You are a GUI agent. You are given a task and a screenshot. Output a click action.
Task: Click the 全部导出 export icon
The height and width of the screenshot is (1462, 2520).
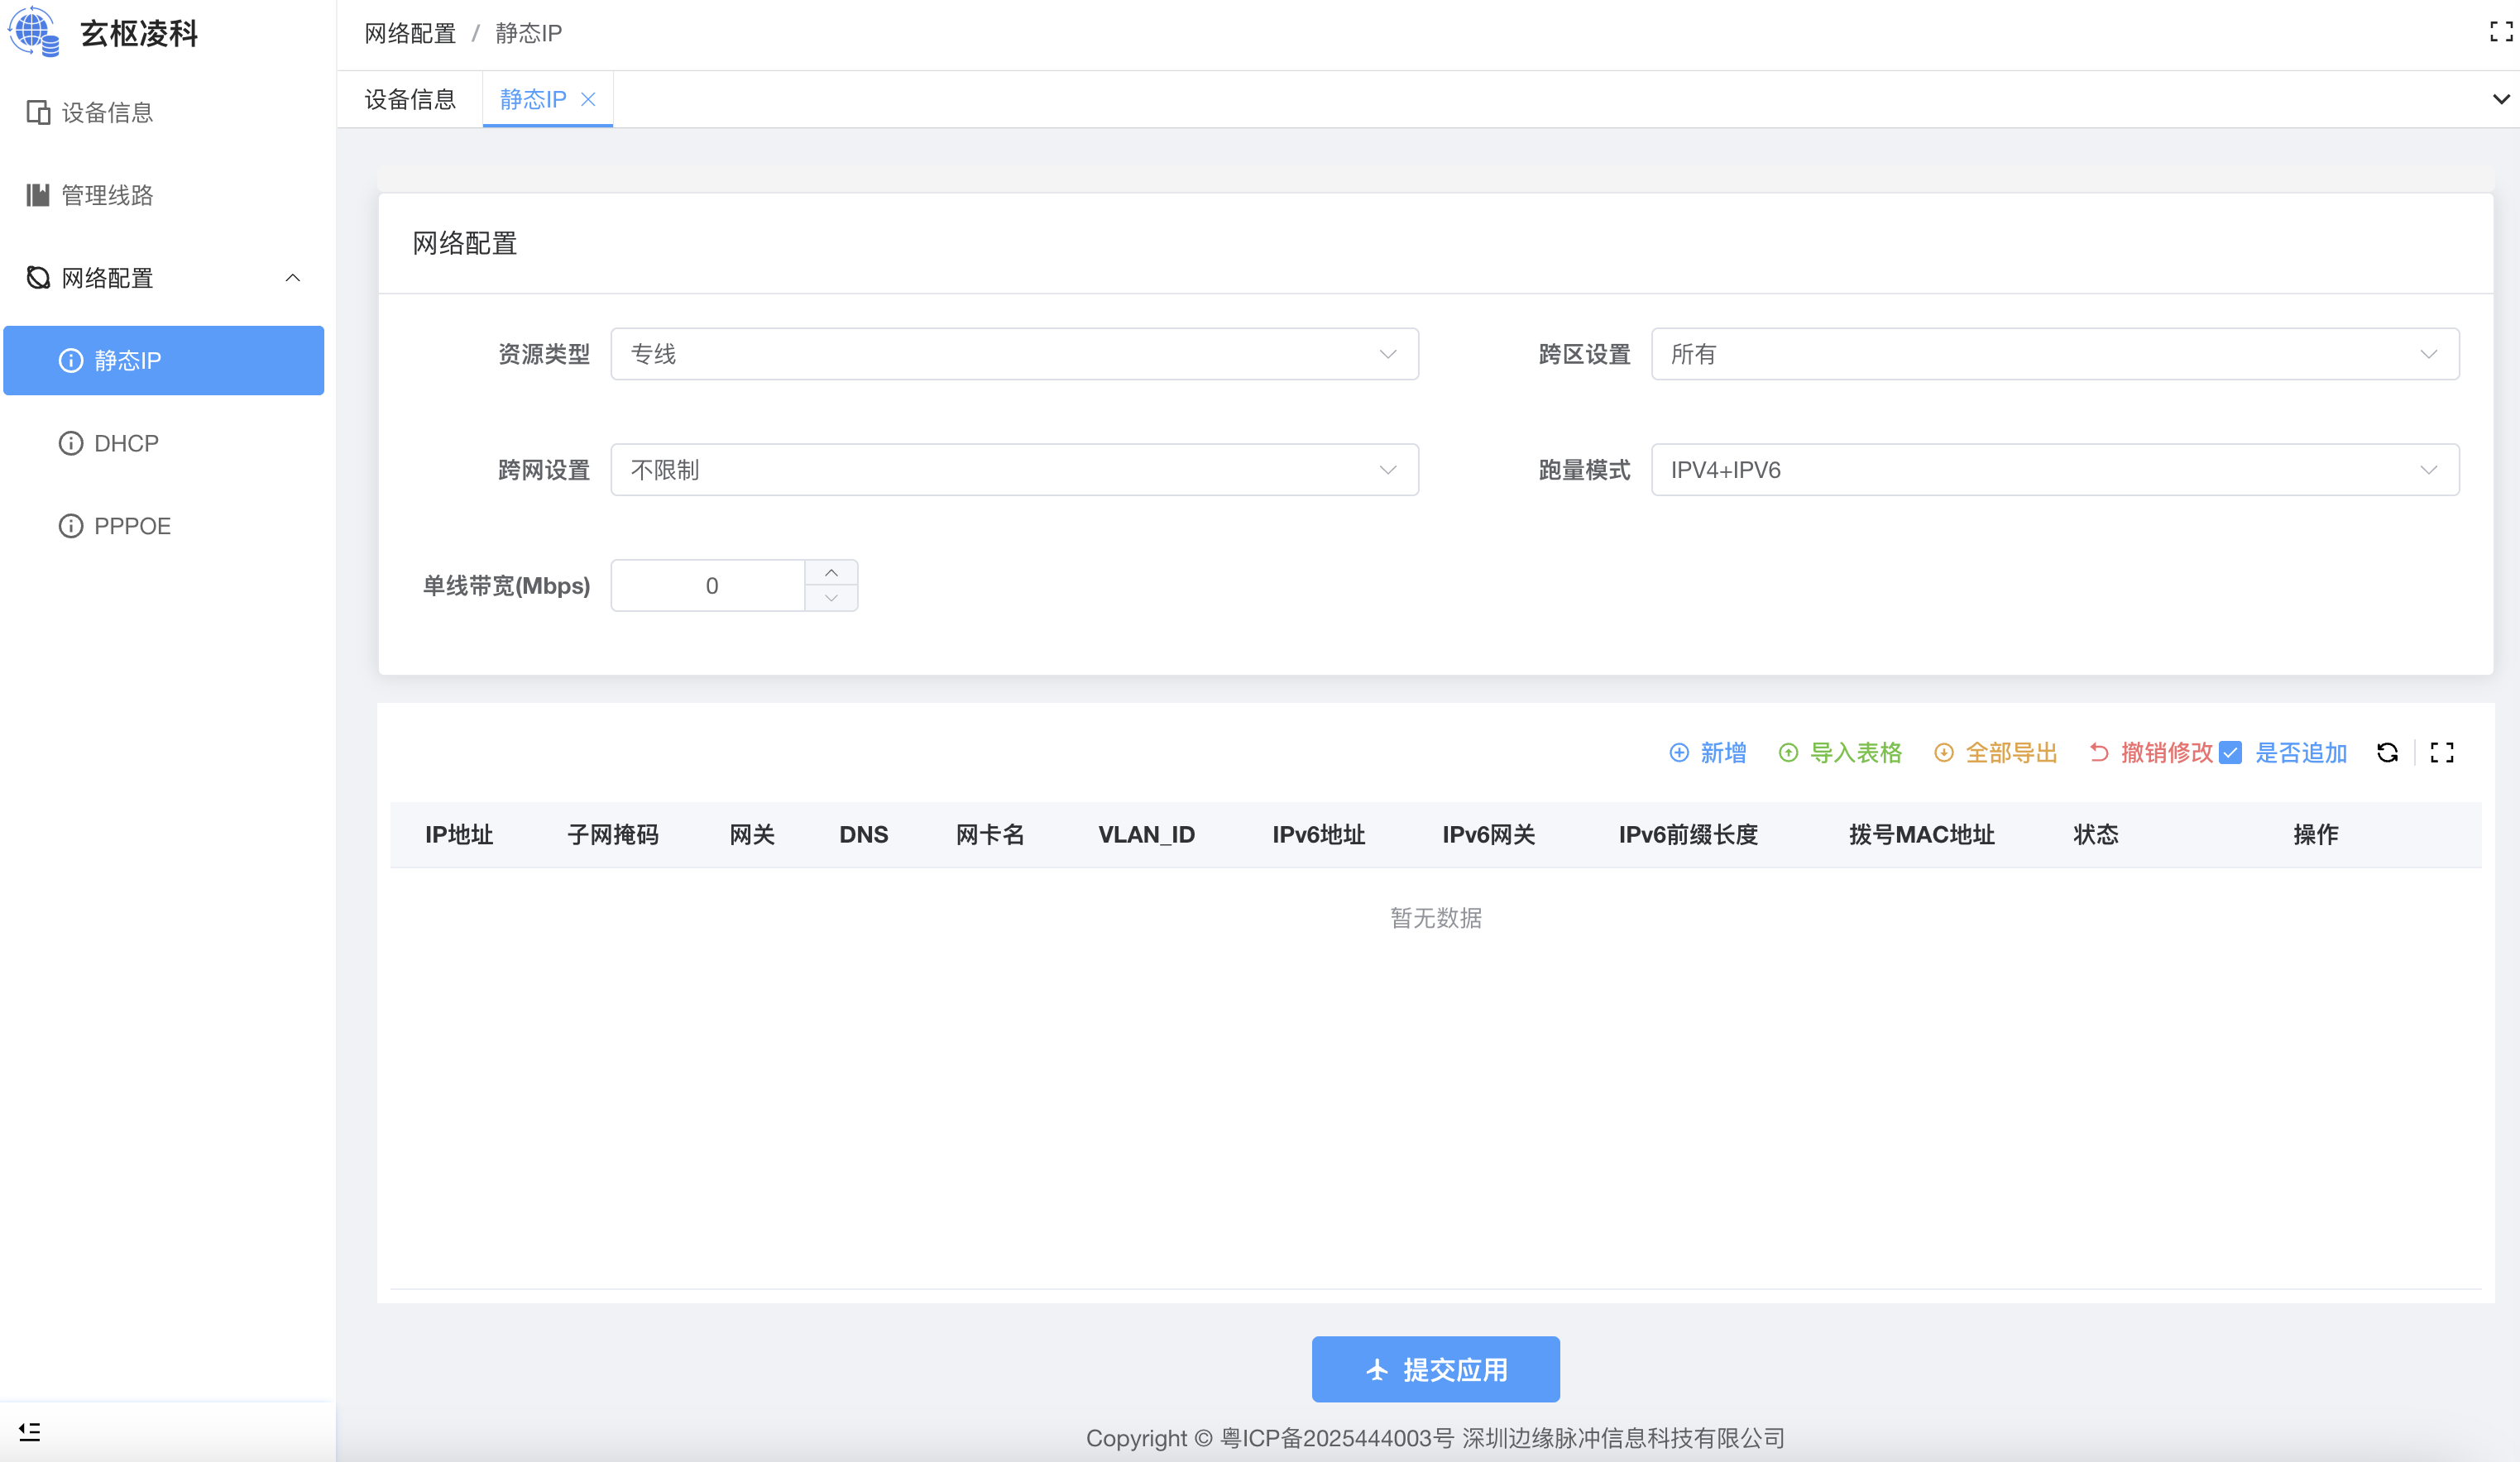[x=1943, y=752]
